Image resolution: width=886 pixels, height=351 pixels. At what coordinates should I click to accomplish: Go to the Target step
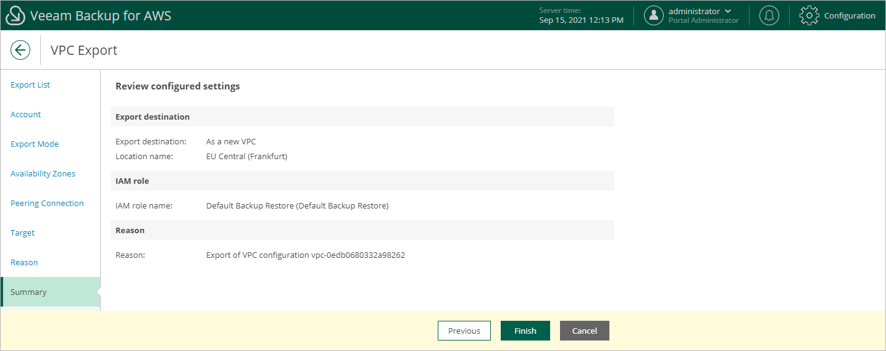[x=22, y=233]
